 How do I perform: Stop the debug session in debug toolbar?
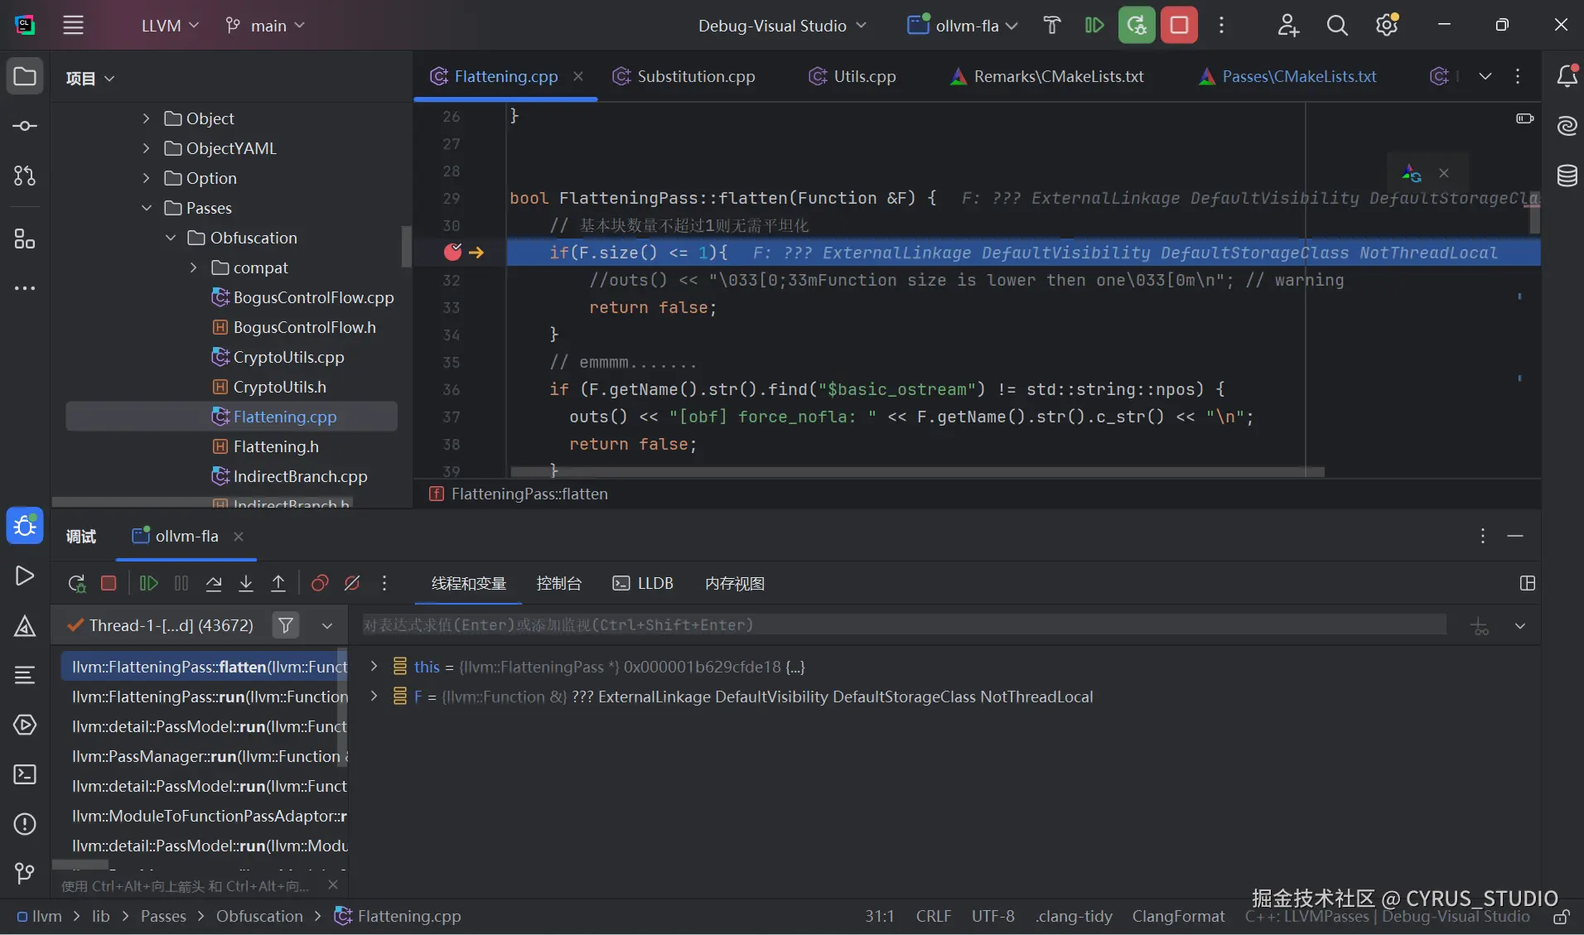pyautogui.click(x=109, y=584)
